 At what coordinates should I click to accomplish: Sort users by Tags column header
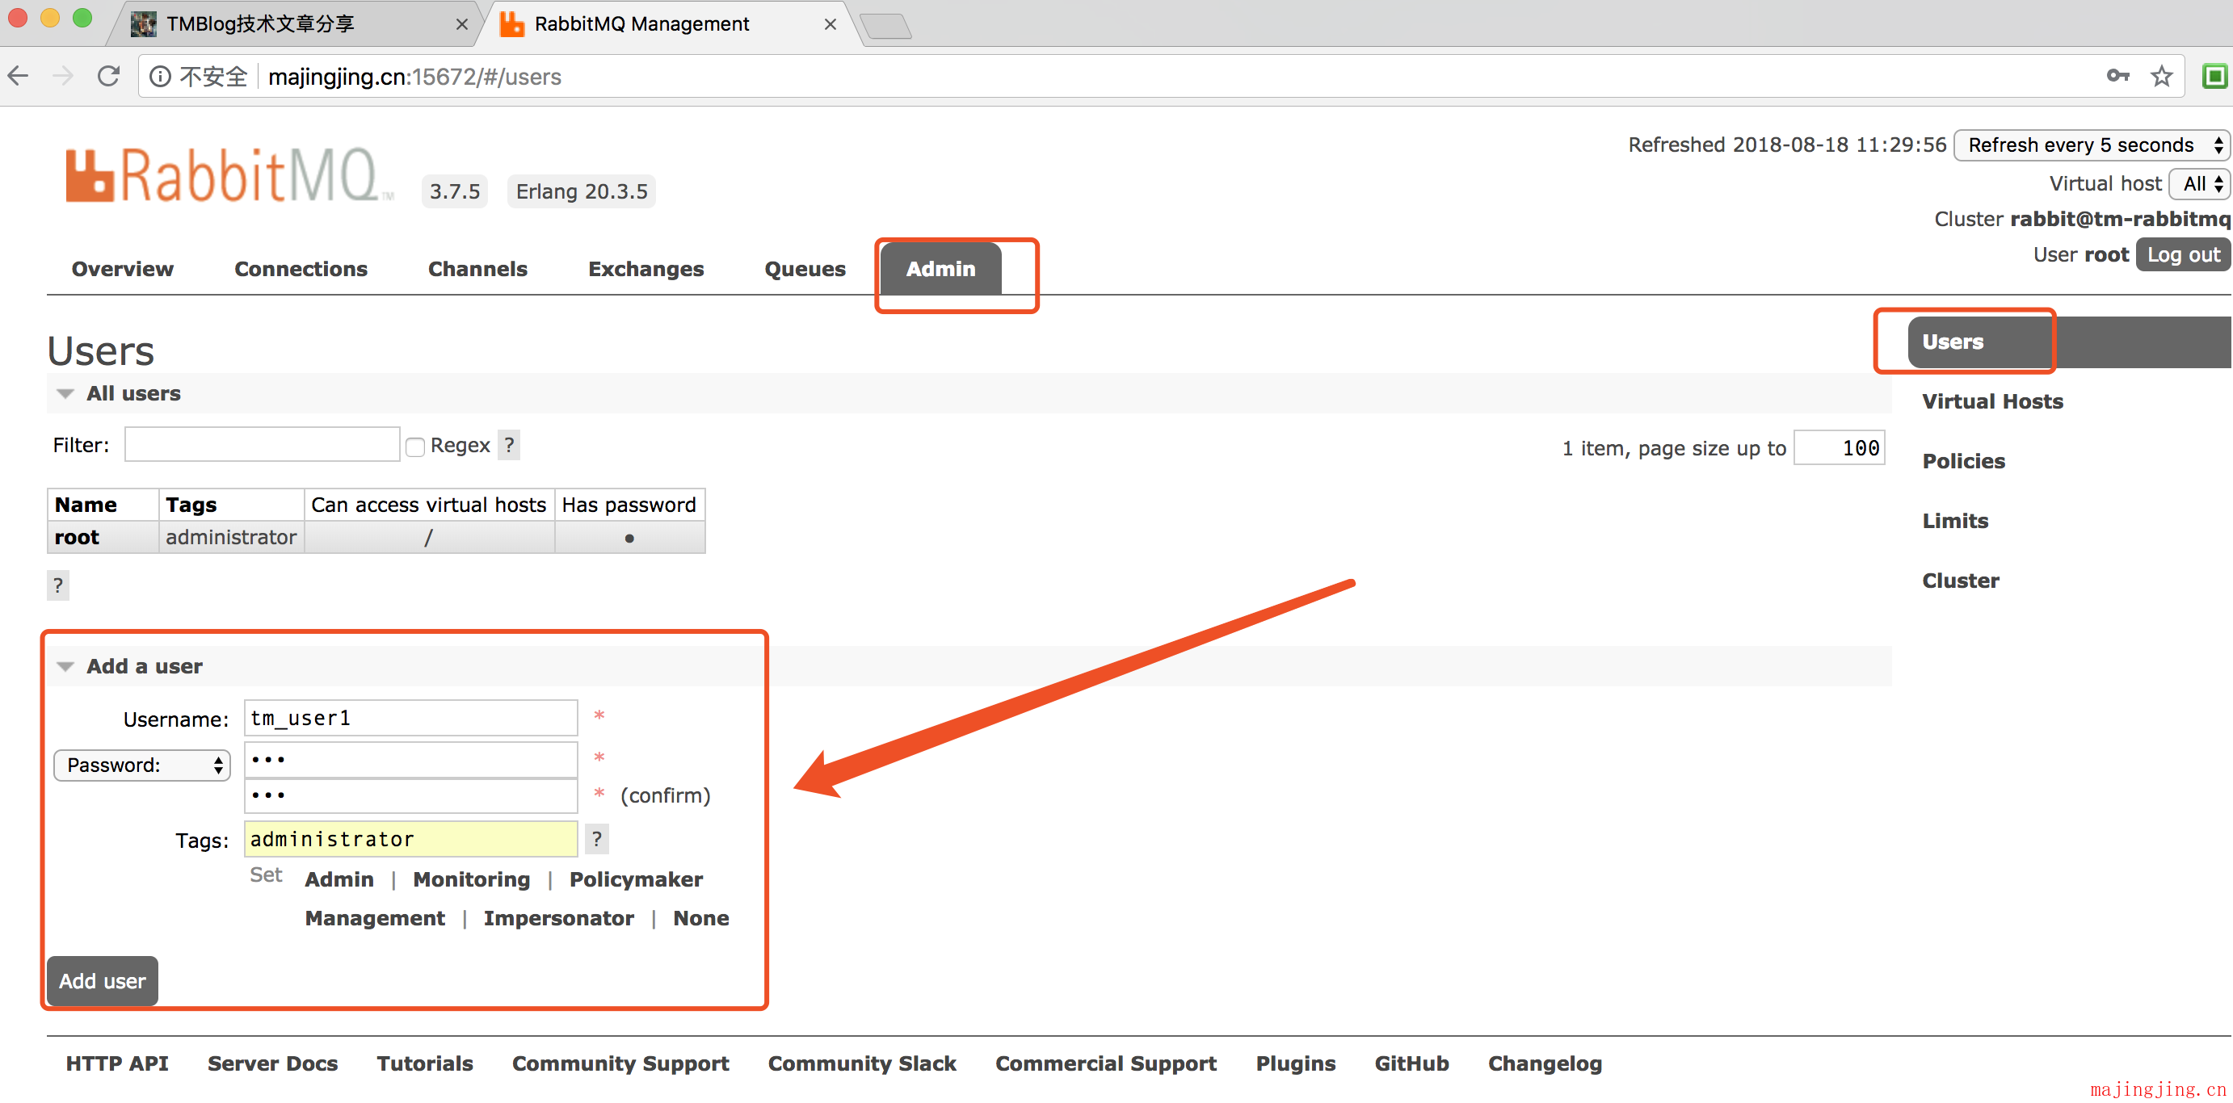[x=191, y=505]
